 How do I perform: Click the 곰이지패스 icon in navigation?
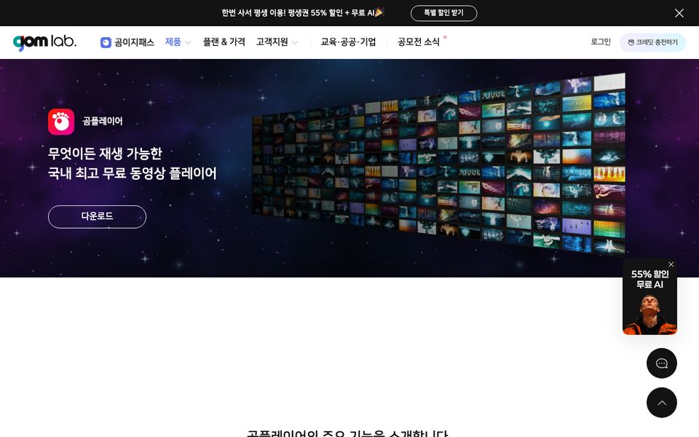click(106, 42)
